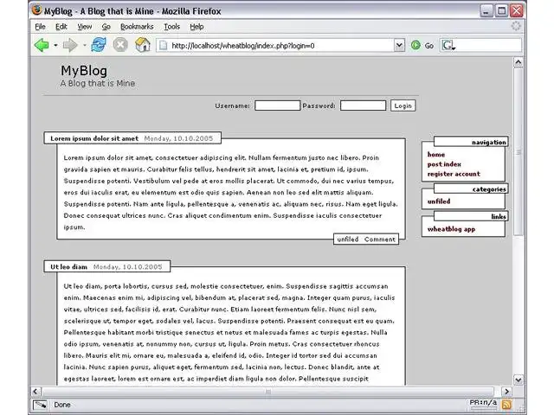Click the MyBlog site heading

pyautogui.click(x=84, y=71)
